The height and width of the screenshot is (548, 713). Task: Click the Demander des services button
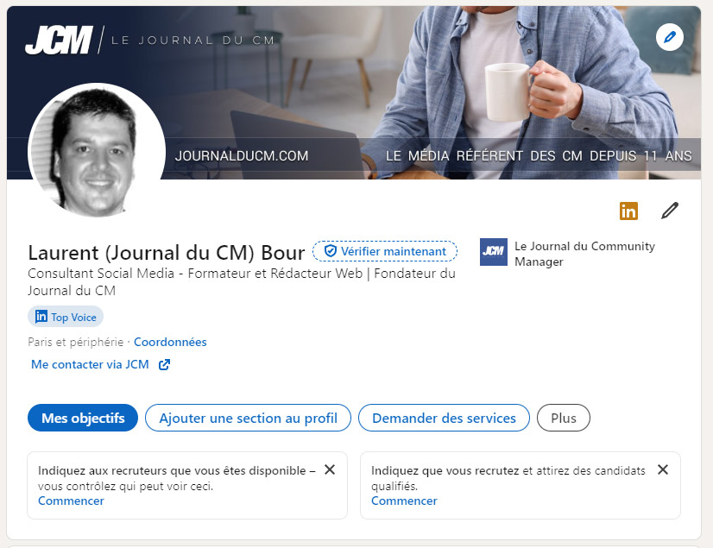(444, 418)
